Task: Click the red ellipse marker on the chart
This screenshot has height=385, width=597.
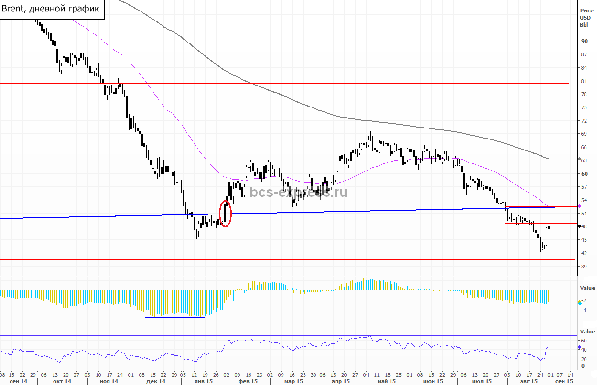Action: (226, 214)
